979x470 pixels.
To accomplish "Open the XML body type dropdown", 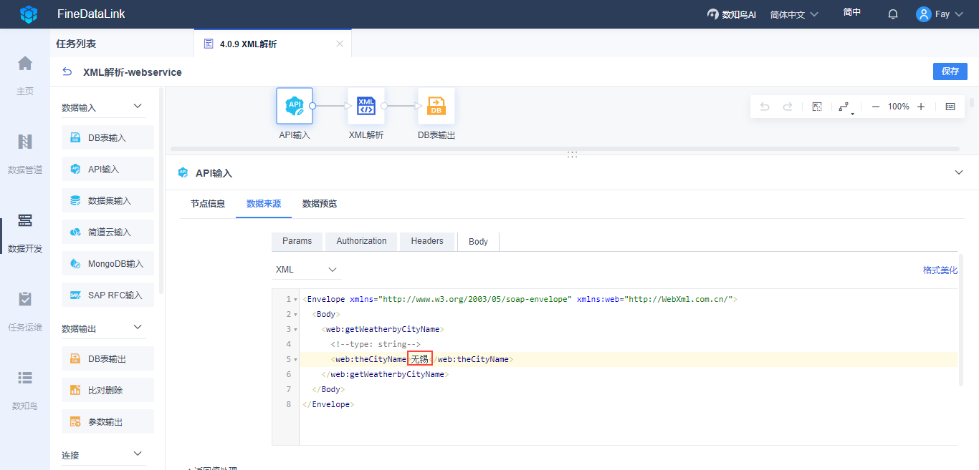I will coord(306,270).
